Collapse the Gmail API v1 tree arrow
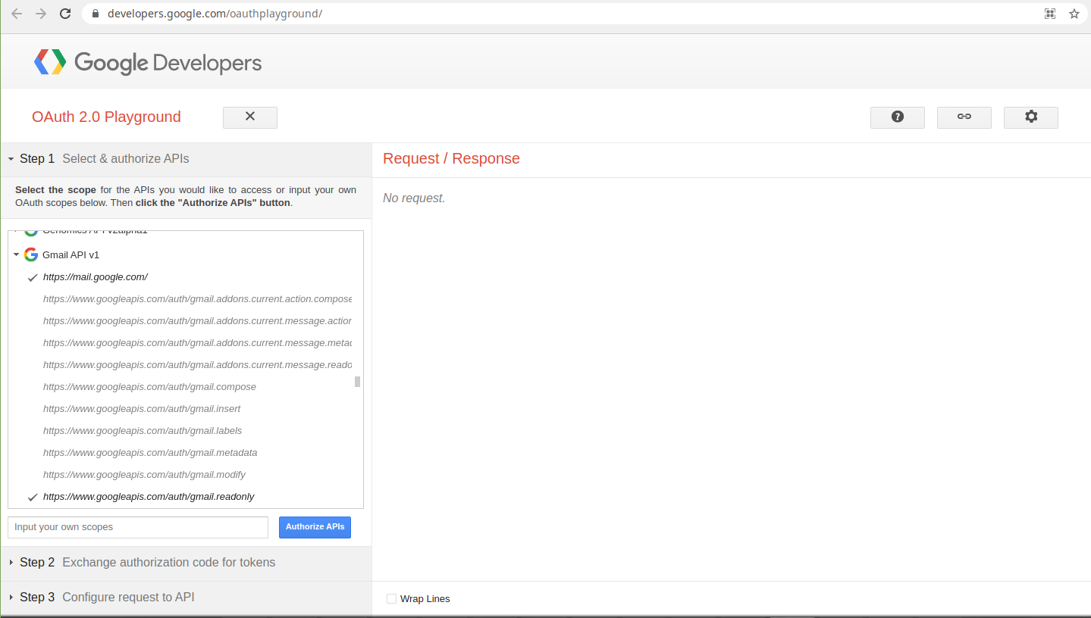 tap(17, 254)
